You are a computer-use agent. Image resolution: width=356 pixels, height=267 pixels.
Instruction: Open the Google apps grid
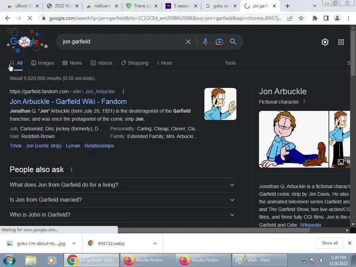pos(341,42)
